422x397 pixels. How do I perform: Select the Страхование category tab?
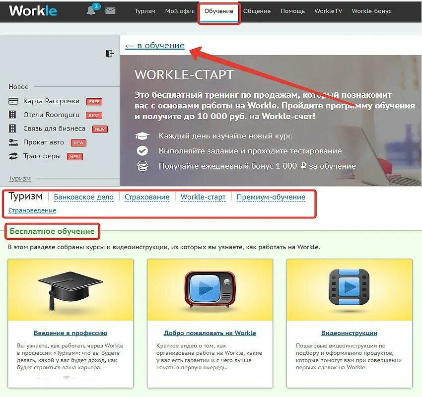pos(147,197)
